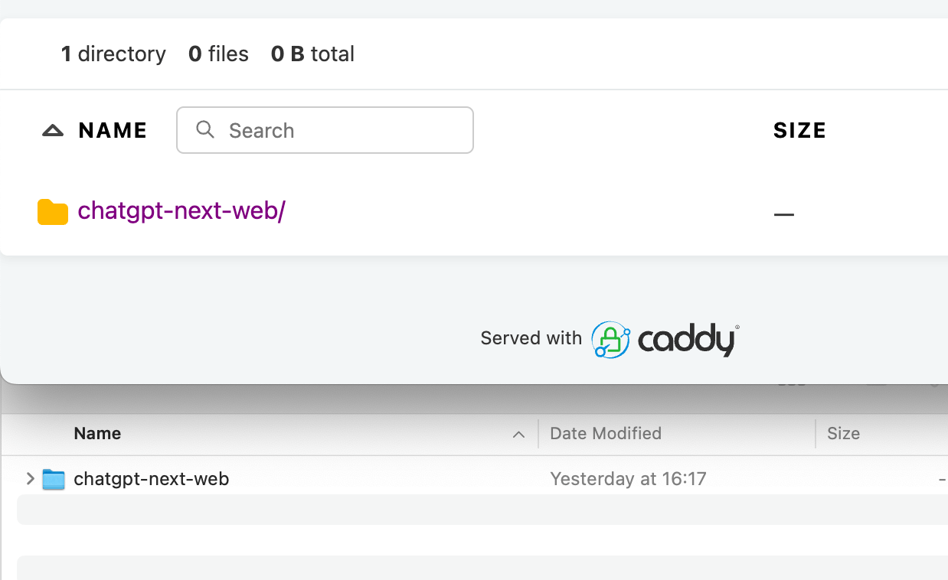The image size is (948, 580).
Task: Click the '1 directory' summary text
Action: point(113,54)
